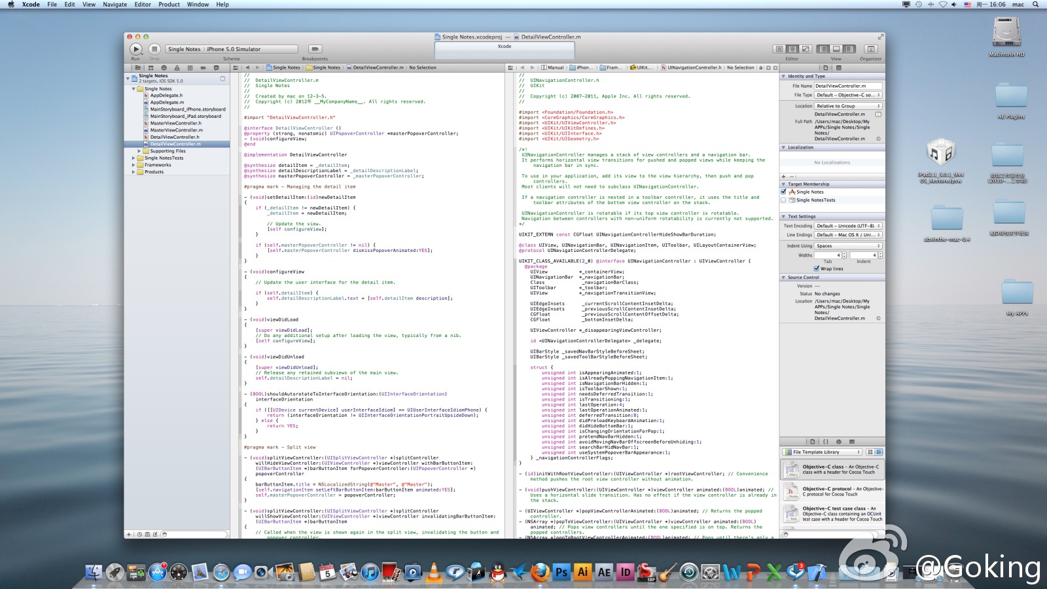Select the Standard editor button
This screenshot has width=1047, height=589.
(779, 49)
